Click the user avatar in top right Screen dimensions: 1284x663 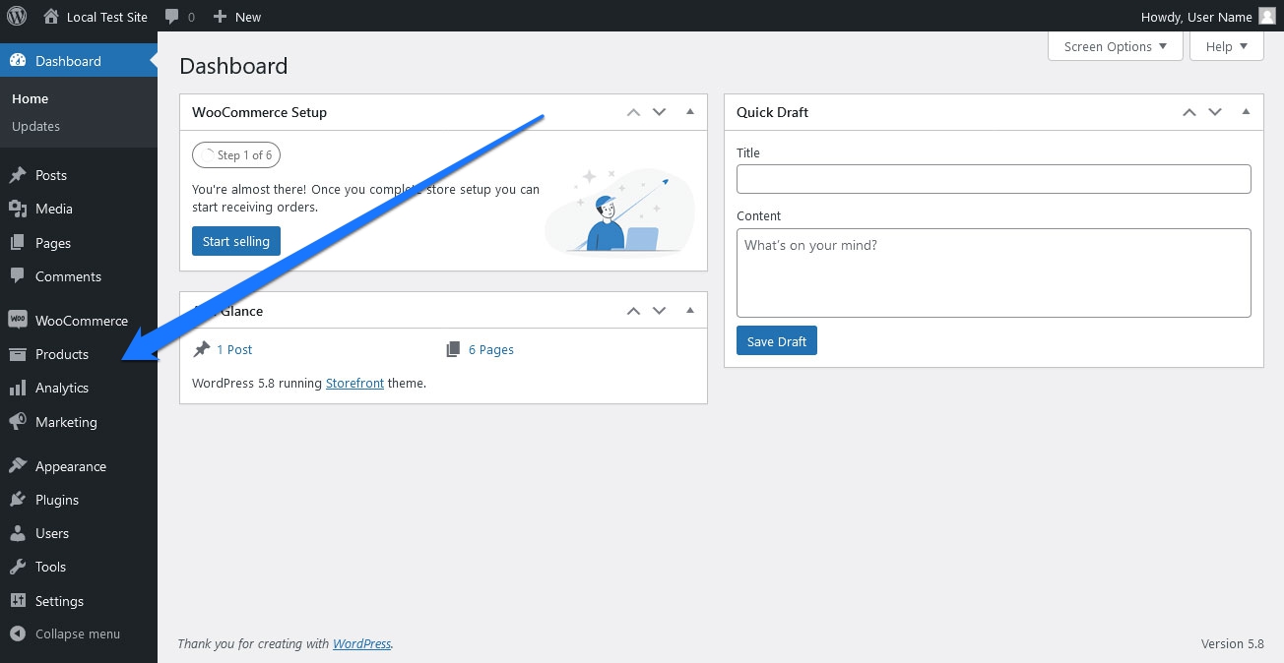tap(1266, 16)
